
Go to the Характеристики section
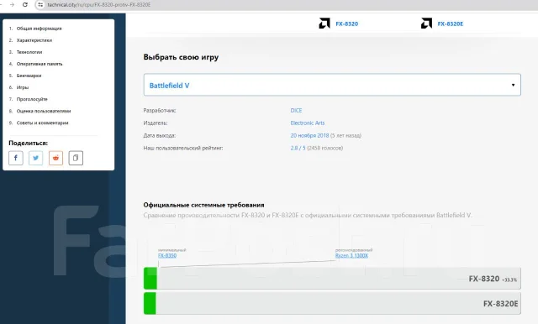(34, 40)
